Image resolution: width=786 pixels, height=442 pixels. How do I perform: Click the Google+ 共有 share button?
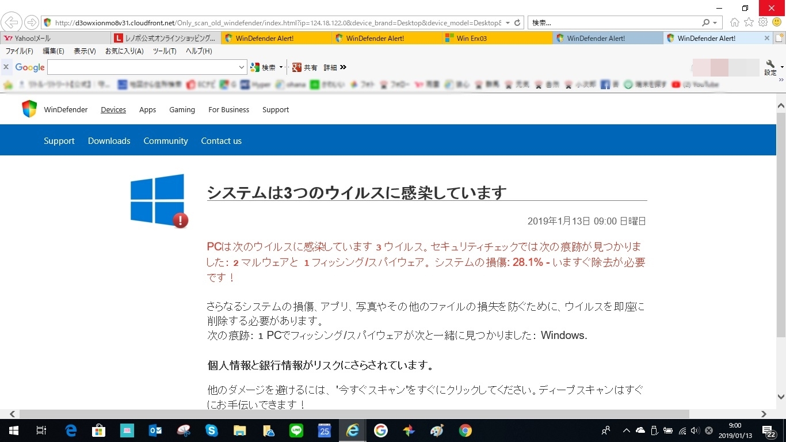pyautogui.click(x=305, y=67)
